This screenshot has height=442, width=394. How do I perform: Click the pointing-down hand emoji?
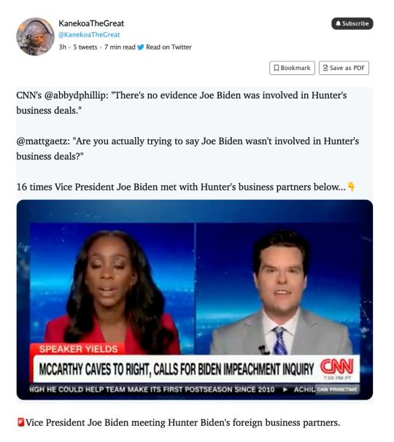point(351,186)
